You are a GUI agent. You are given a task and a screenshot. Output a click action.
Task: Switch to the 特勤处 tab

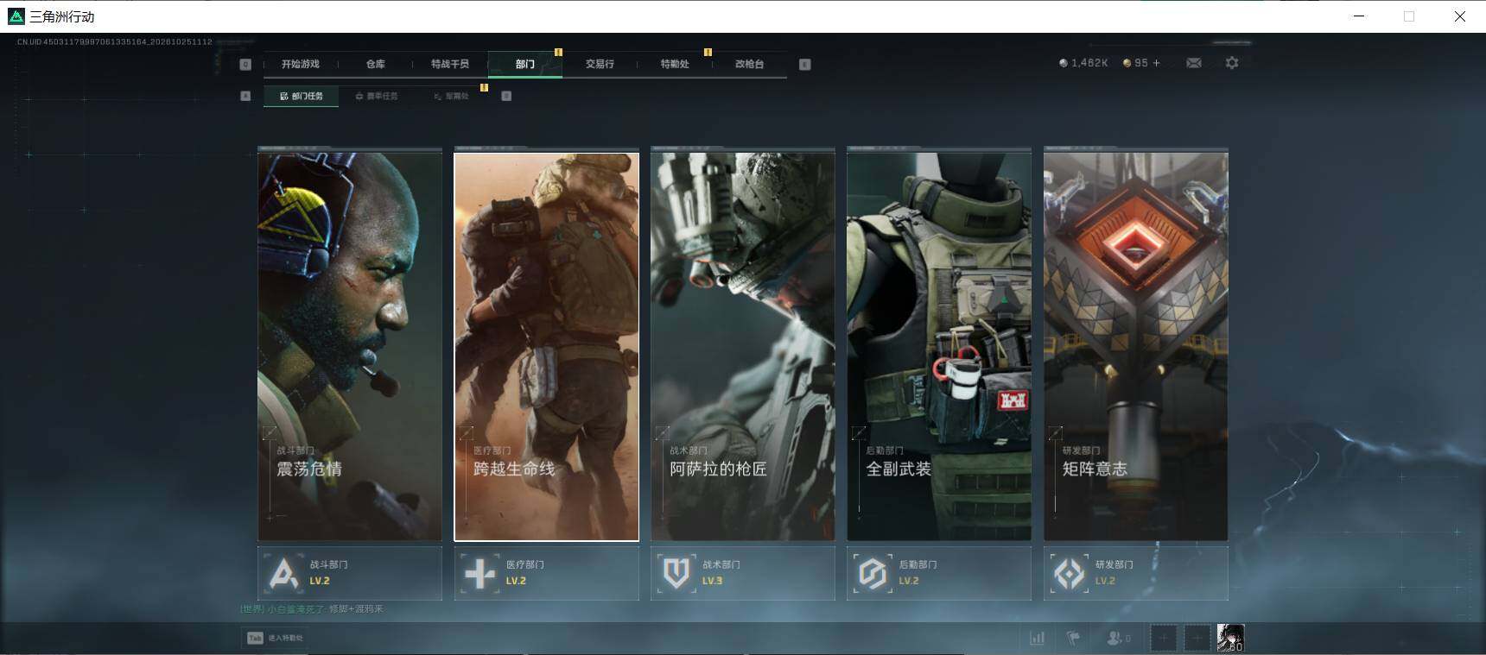coord(675,64)
